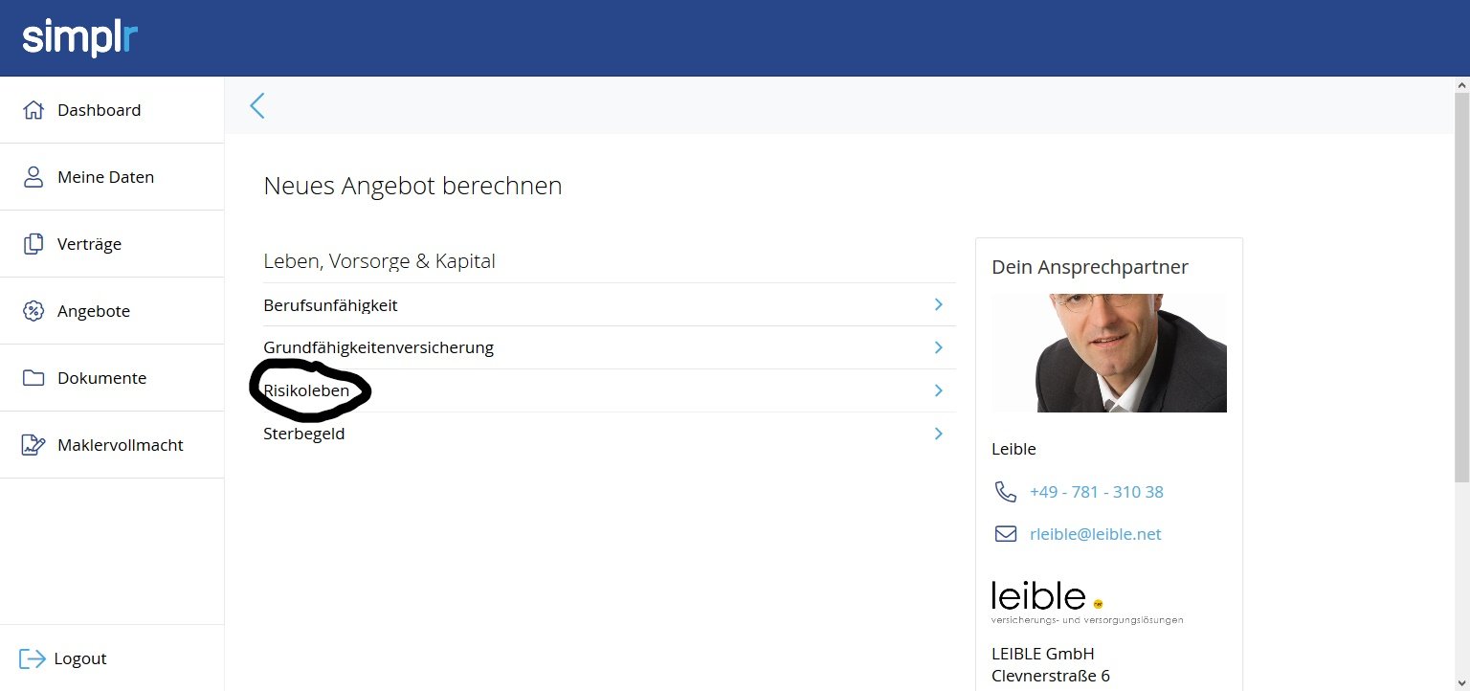Click the LEIBLE GmbH company name
1470x691 pixels.
click(x=1043, y=654)
